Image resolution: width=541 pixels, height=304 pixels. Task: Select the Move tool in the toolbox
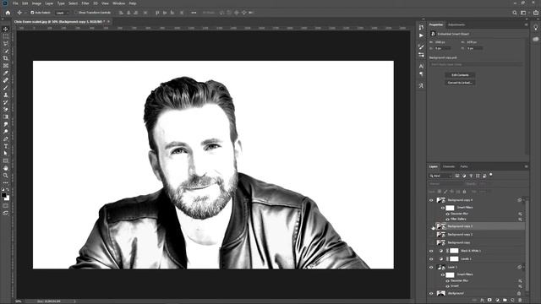(x=6, y=29)
